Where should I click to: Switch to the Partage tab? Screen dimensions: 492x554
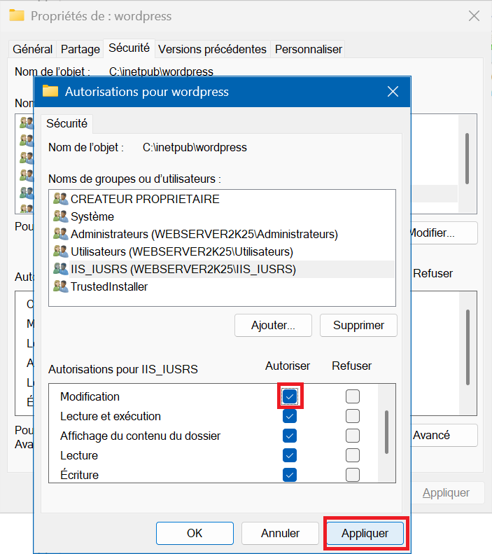[80, 49]
